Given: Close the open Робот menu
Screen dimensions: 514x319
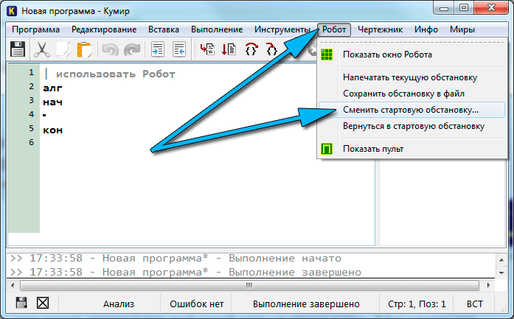Looking at the screenshot, I should [334, 29].
